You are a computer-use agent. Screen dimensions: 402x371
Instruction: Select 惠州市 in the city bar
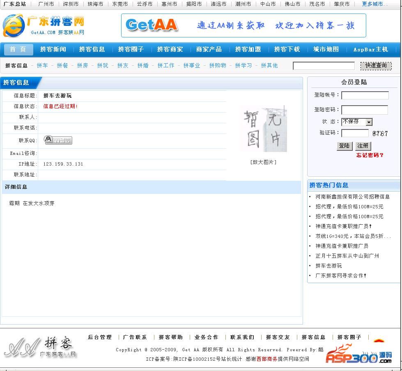coord(169,4)
